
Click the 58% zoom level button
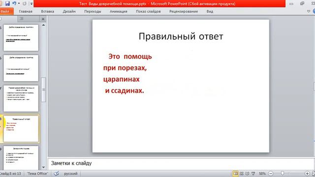[x=262, y=174]
